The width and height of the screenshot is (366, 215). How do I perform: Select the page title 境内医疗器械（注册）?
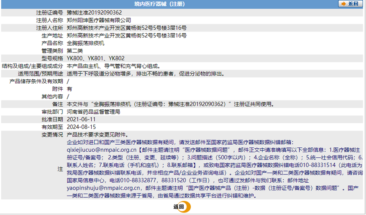point(159,4)
